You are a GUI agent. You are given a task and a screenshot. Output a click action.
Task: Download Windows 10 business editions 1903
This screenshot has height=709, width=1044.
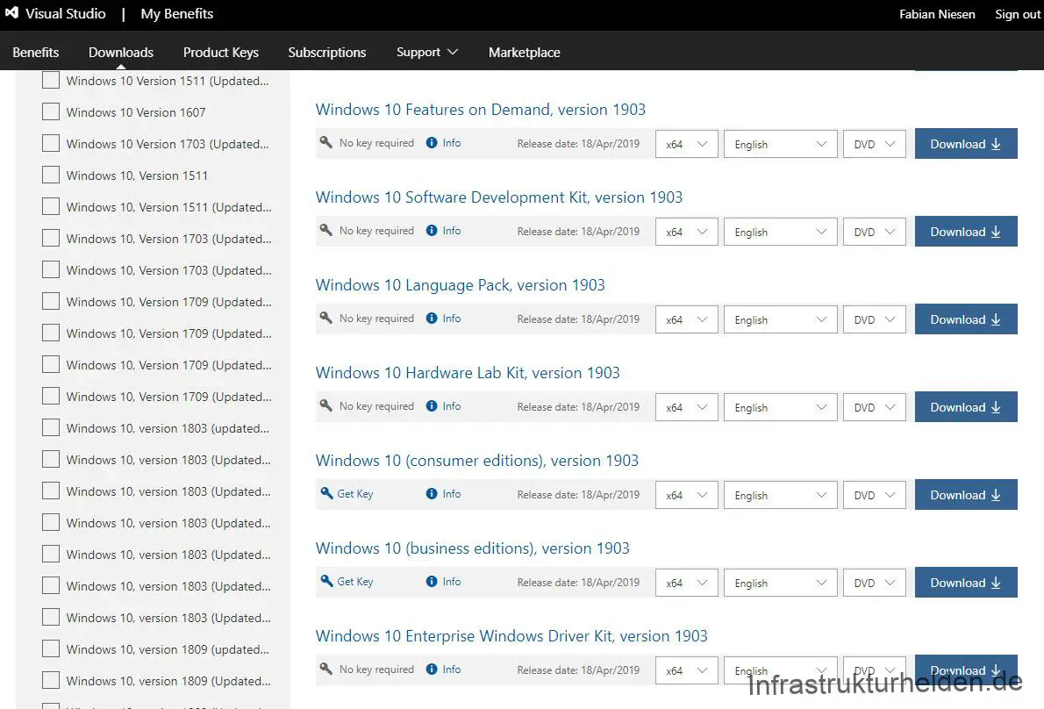pyautogui.click(x=965, y=583)
